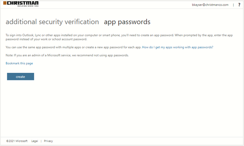Click the orange square Christman logo icon
This screenshot has width=244, height=146.
[x=5, y=3]
